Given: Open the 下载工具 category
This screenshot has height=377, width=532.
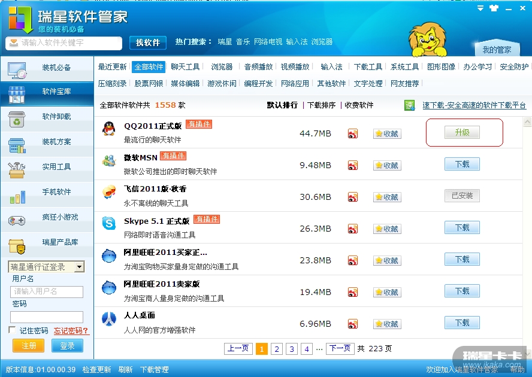Looking at the screenshot, I should [x=368, y=67].
